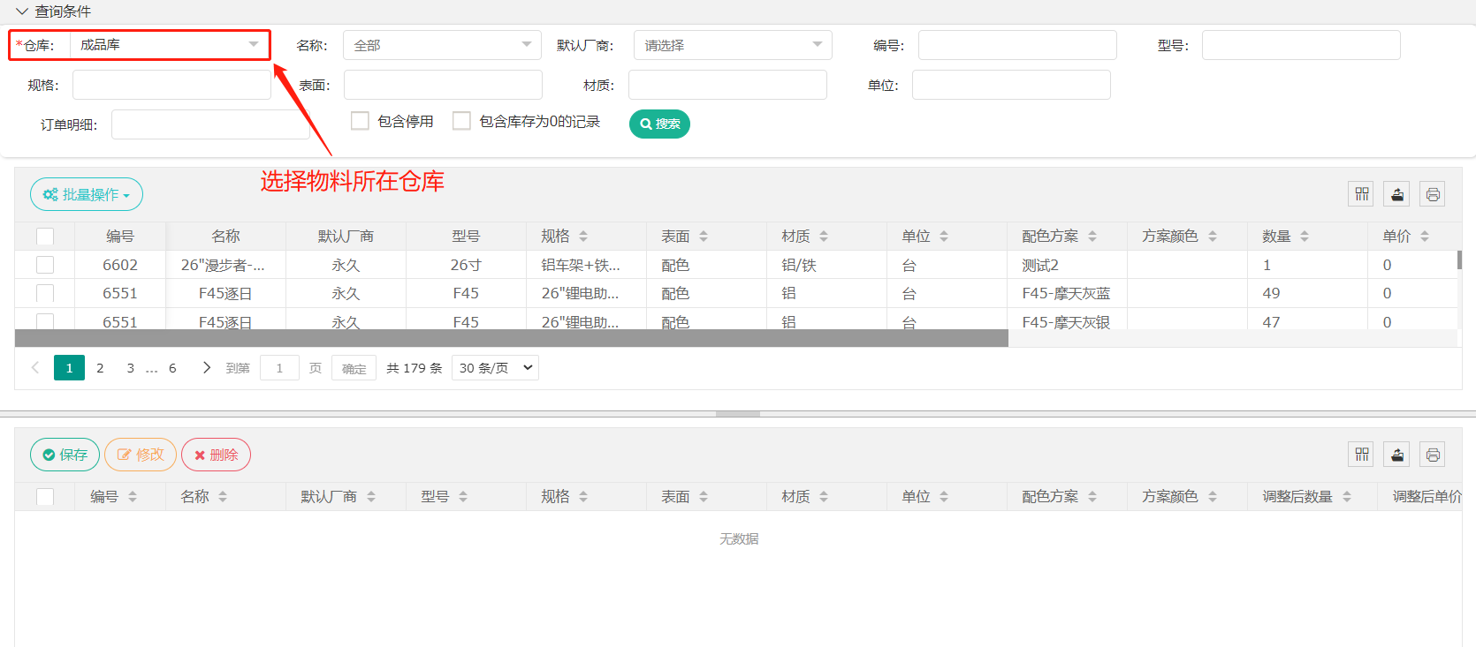The height and width of the screenshot is (647, 1476).
Task: Click the green 搜索 button
Action: (x=659, y=124)
